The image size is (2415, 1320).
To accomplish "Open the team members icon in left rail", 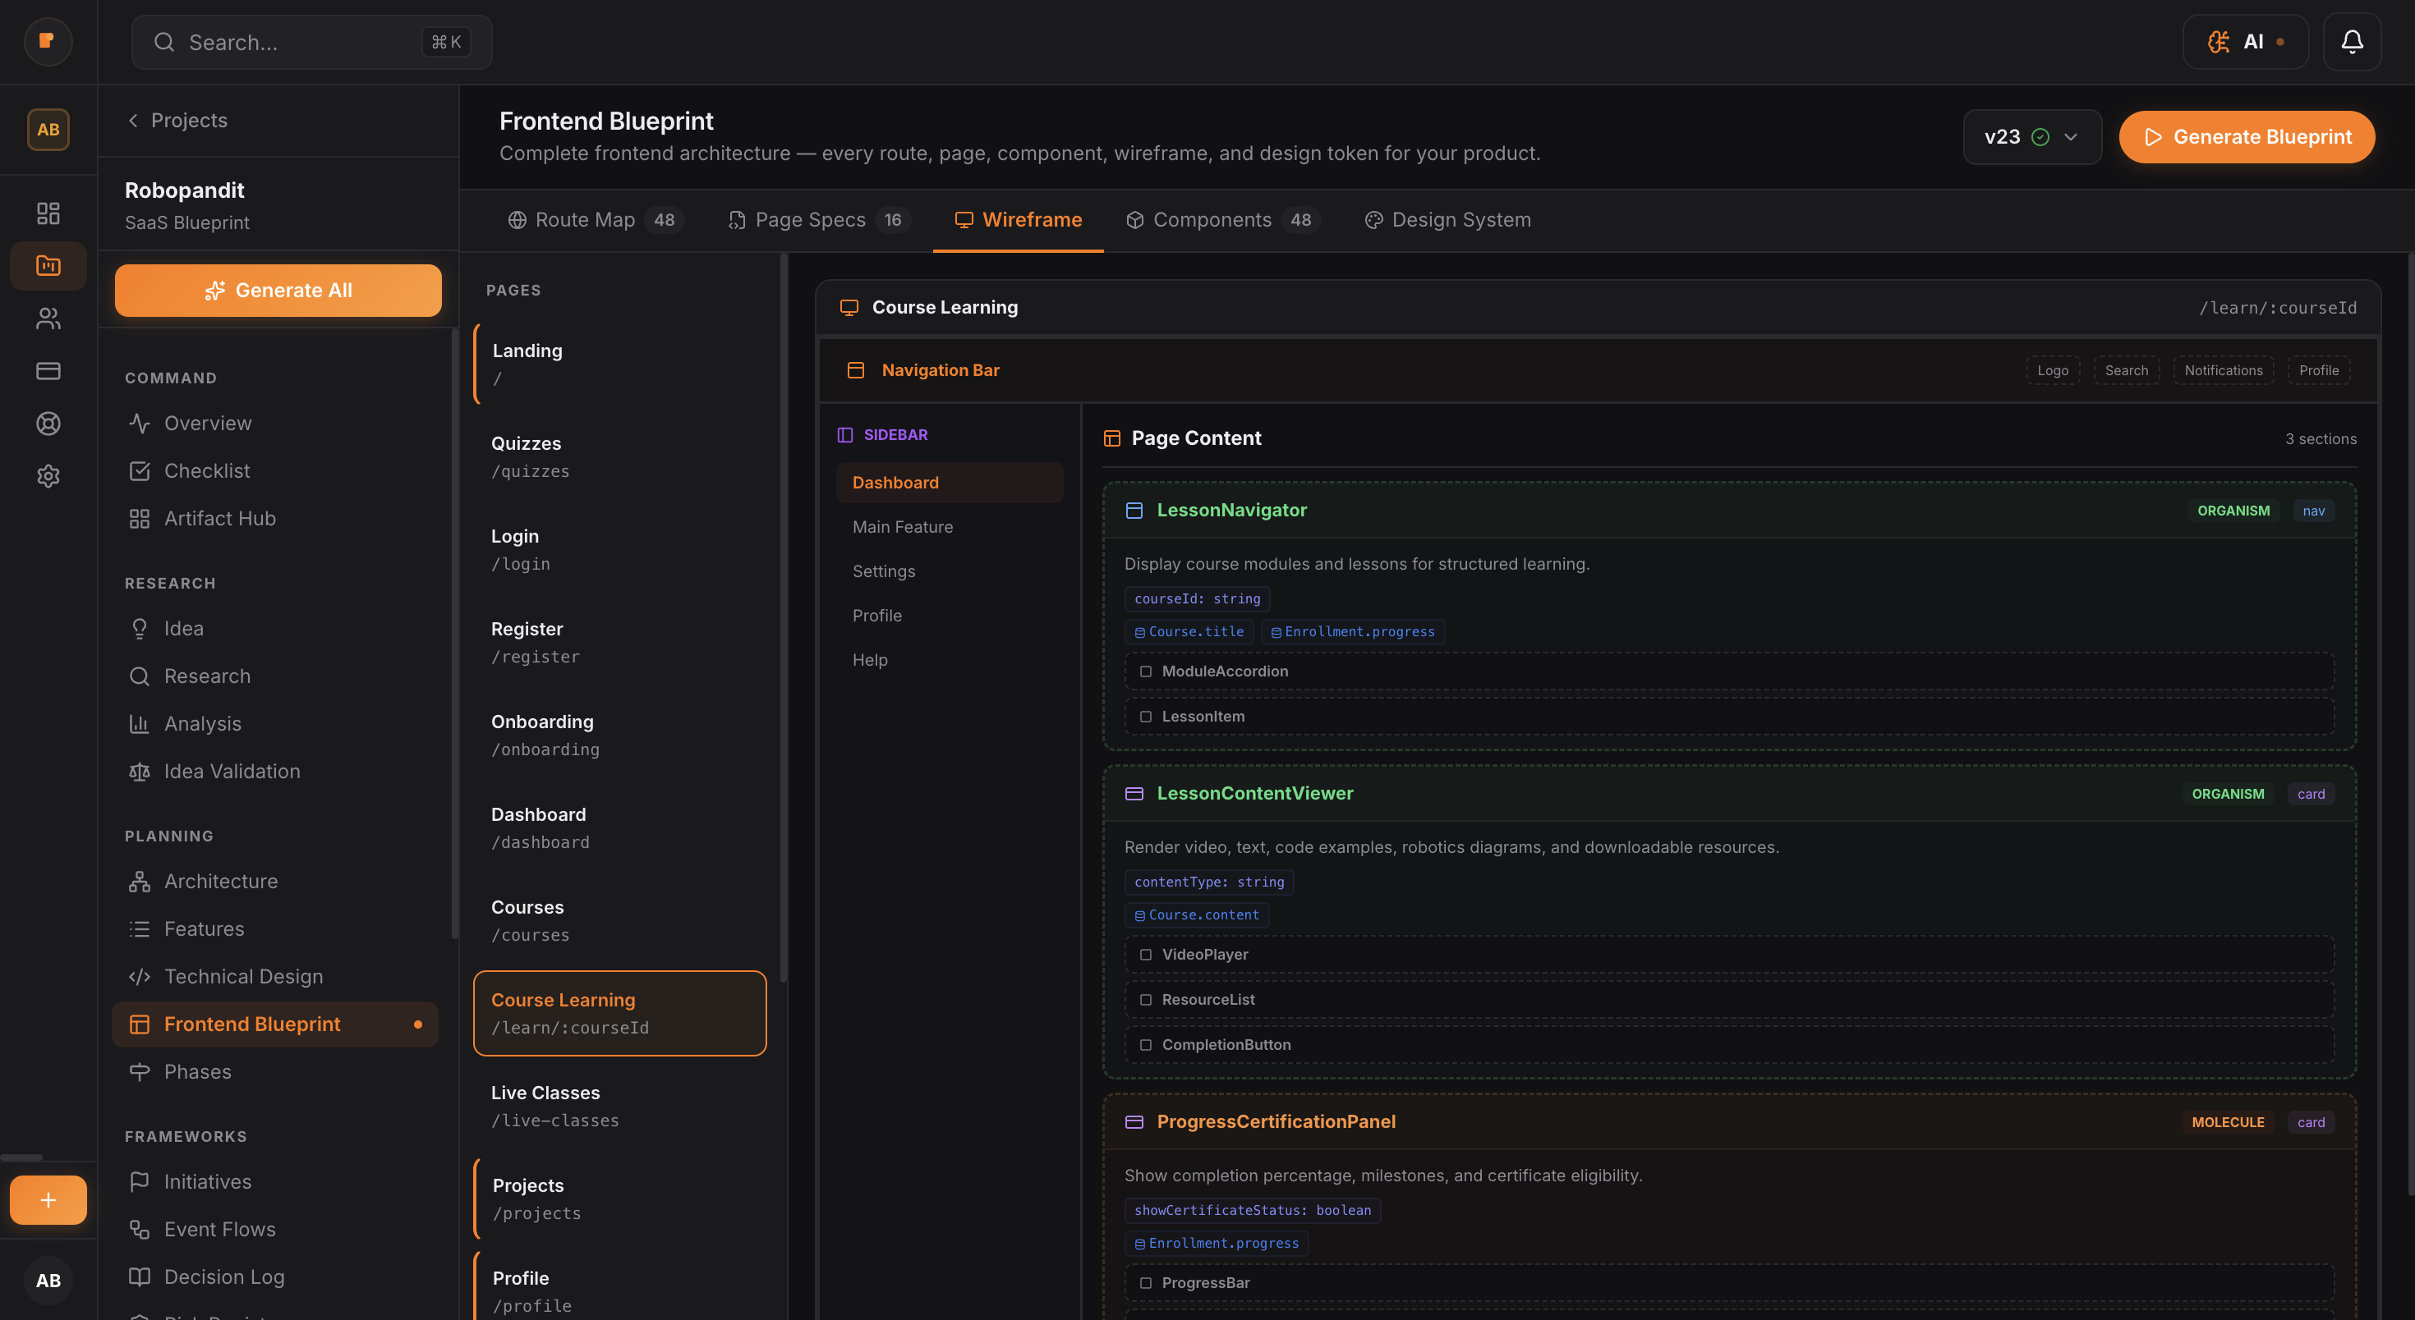I will point(48,319).
